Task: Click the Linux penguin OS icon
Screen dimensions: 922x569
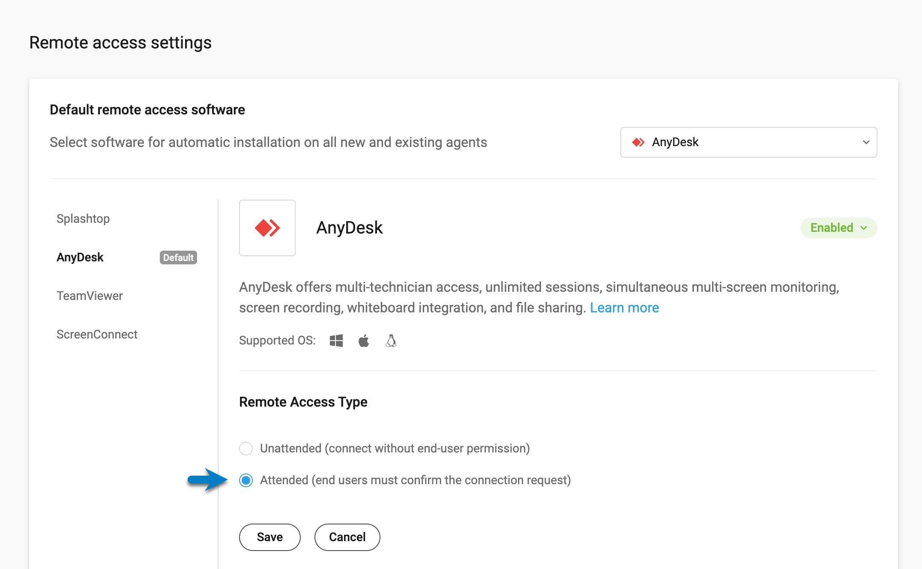Action: tap(391, 340)
